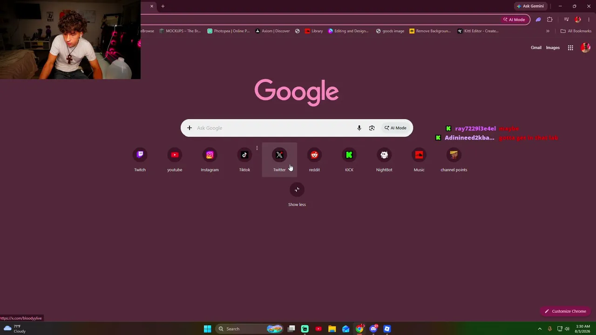Open the channel points shortcut

(x=454, y=160)
